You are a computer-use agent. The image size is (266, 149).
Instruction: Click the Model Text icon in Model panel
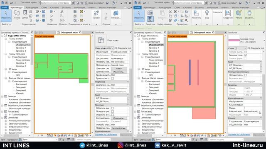point(62,12)
